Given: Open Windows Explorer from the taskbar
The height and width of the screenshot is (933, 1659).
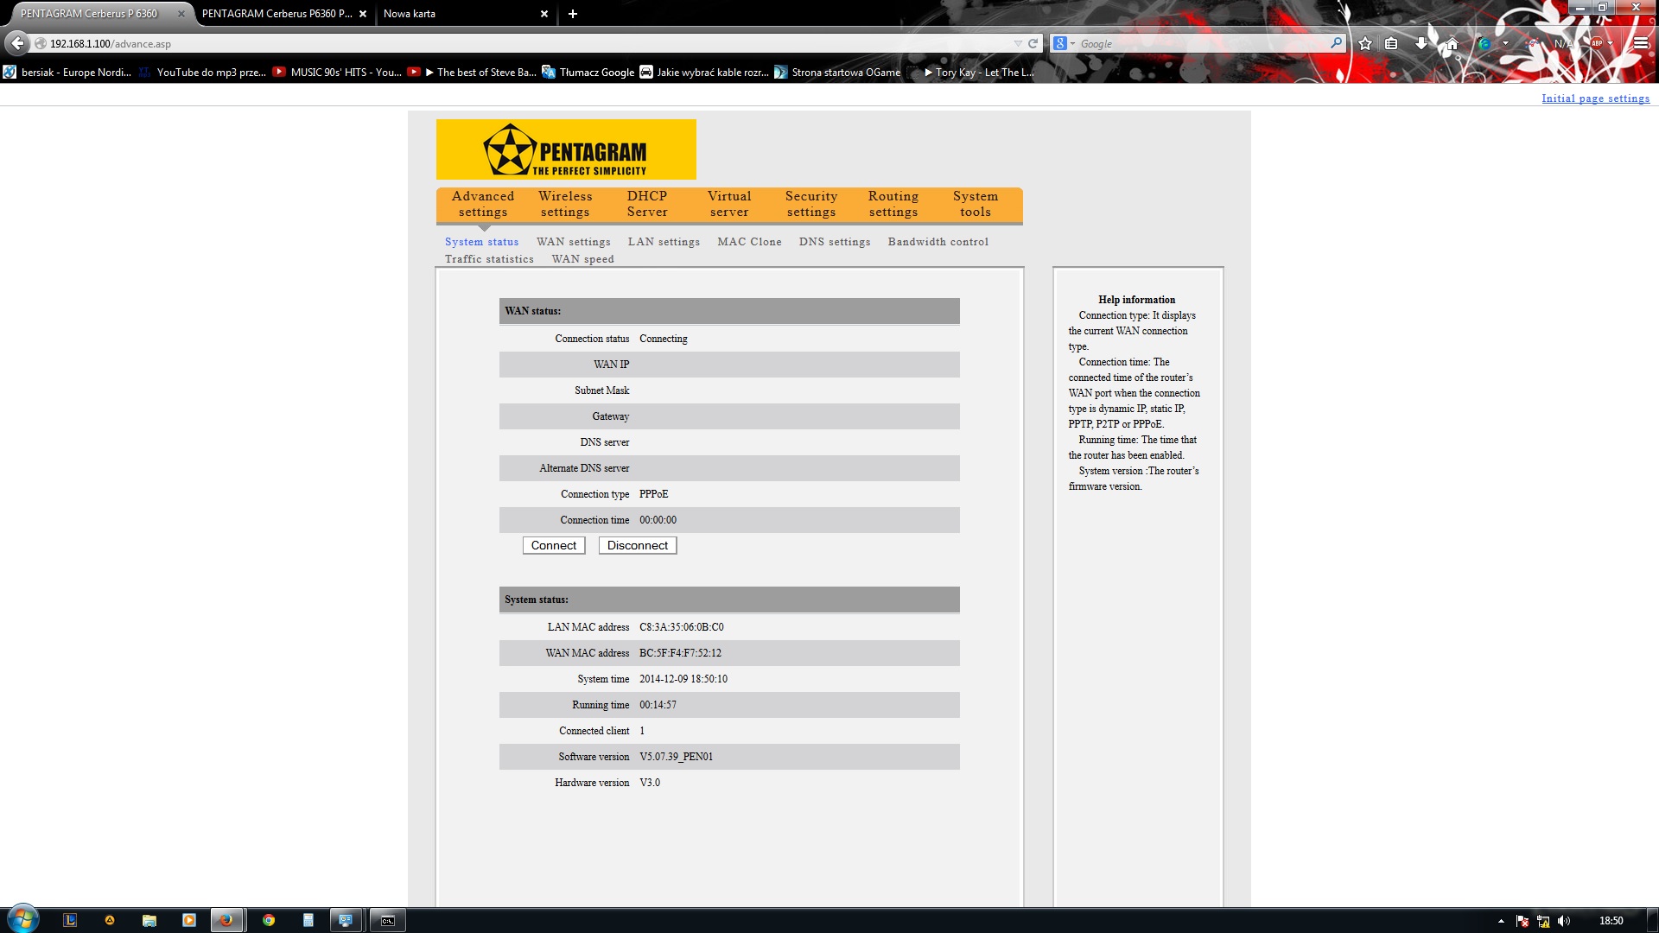Looking at the screenshot, I should [x=149, y=920].
